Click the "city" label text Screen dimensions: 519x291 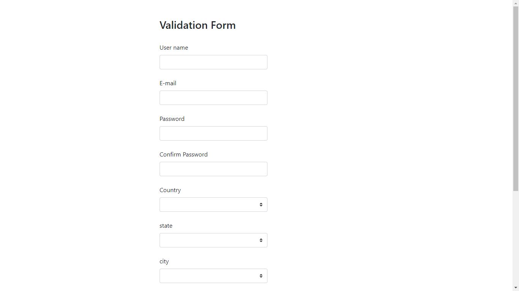tap(164, 261)
